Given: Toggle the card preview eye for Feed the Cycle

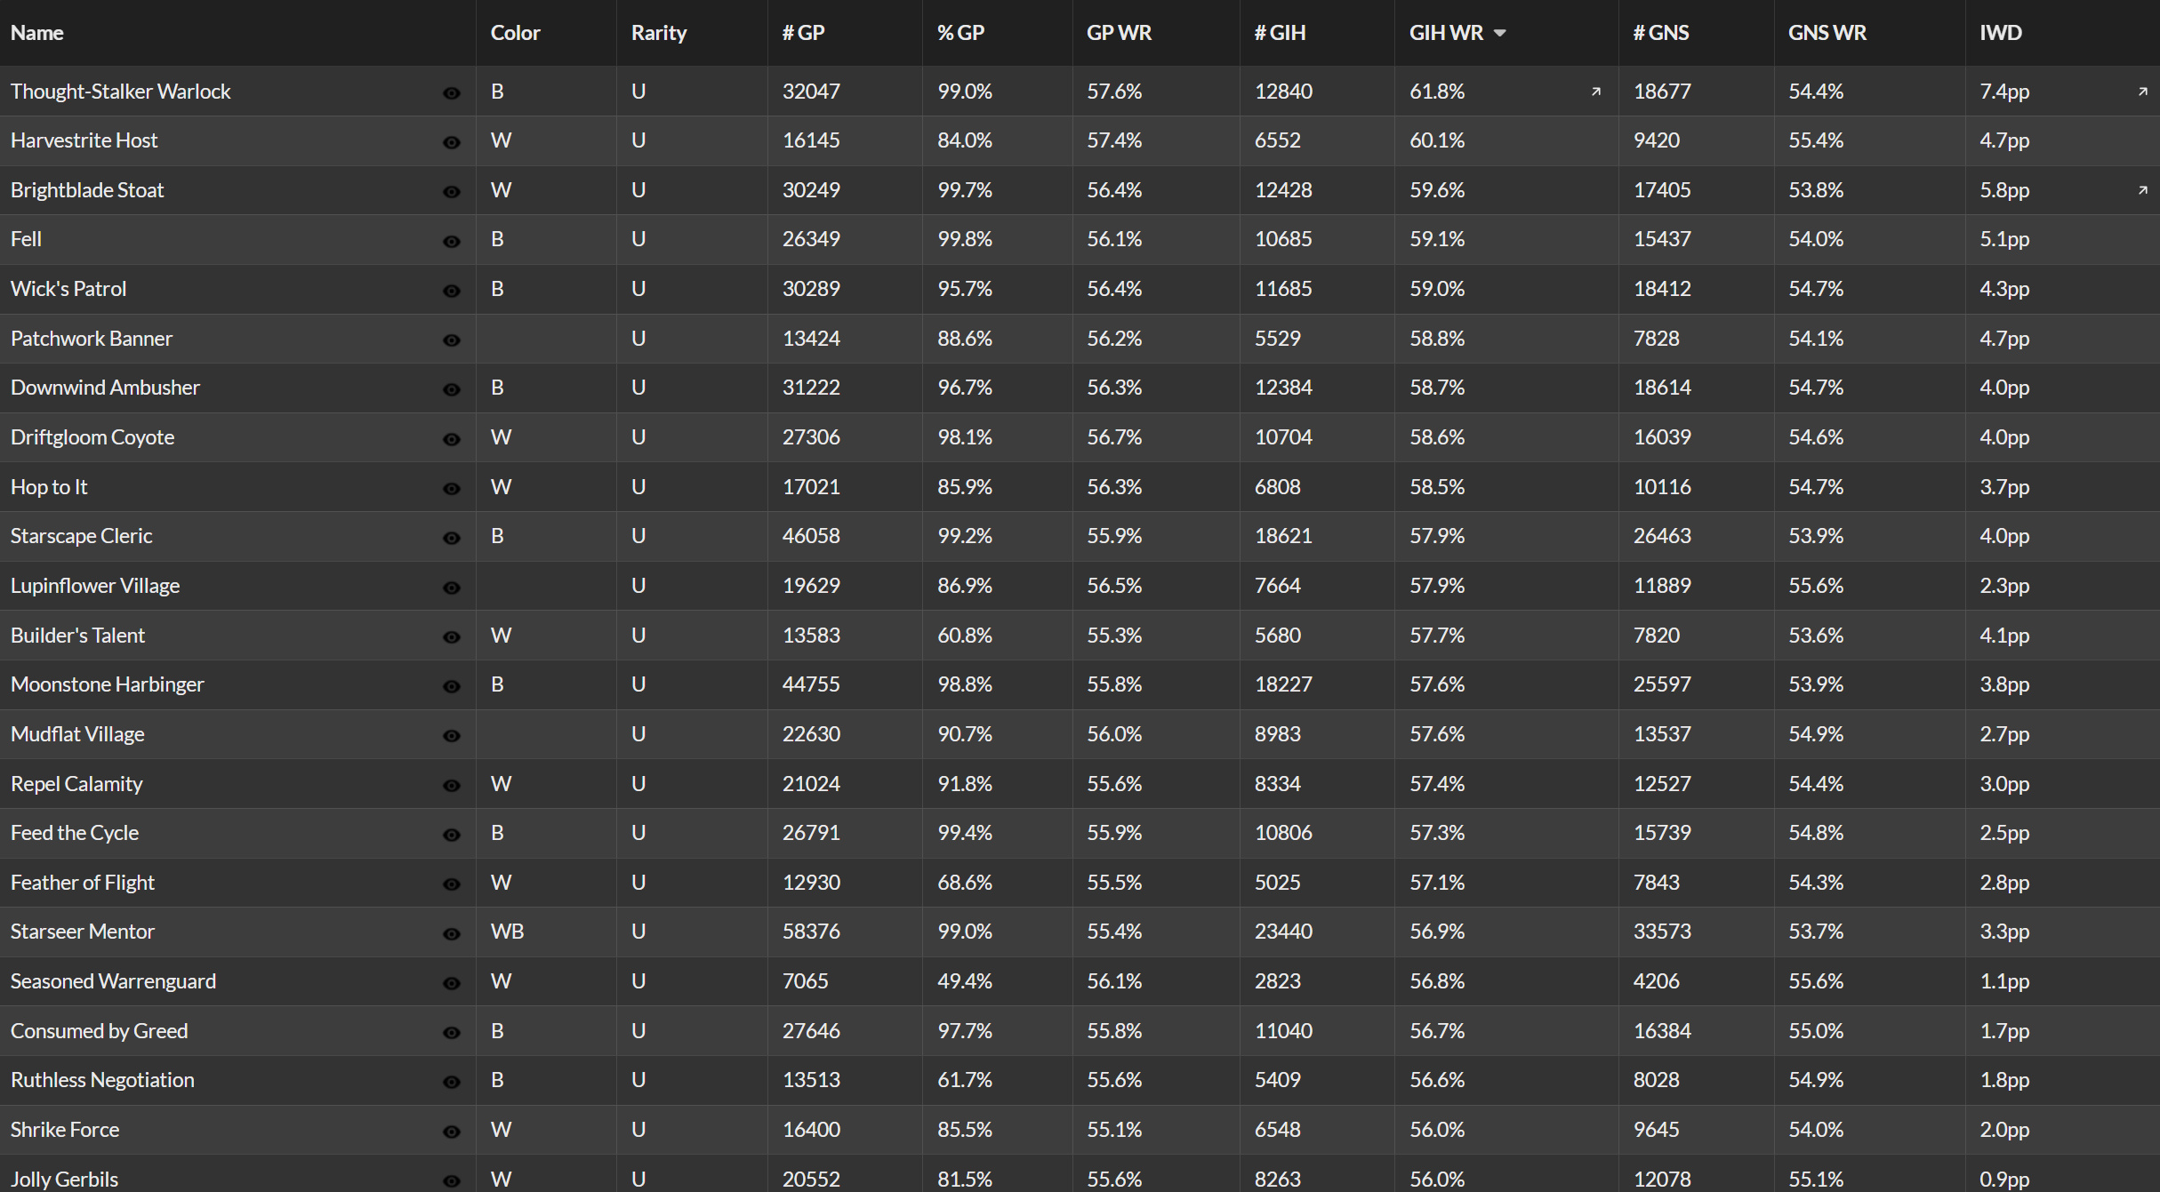Looking at the screenshot, I should 452,835.
